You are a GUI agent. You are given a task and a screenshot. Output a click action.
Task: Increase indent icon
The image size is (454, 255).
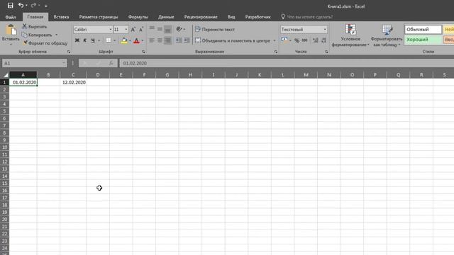[187, 40]
